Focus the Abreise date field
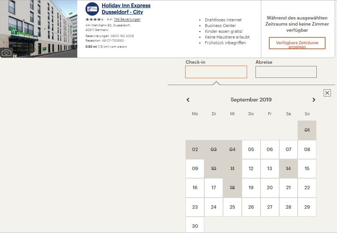 [x=286, y=72]
